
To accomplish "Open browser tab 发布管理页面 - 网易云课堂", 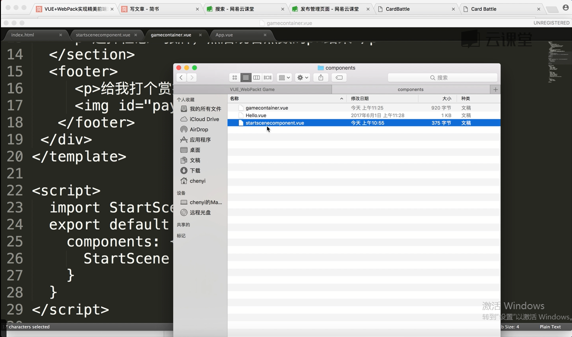I will pos(330,9).
